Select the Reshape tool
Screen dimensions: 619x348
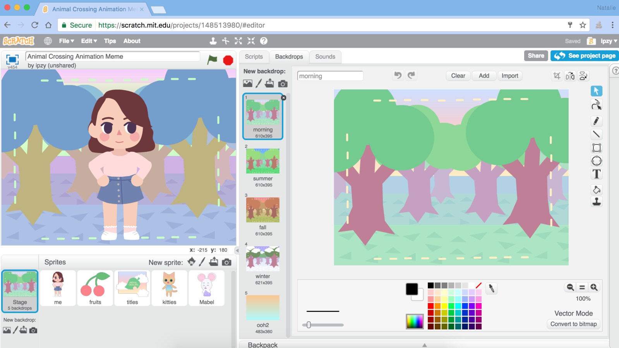[x=596, y=105]
